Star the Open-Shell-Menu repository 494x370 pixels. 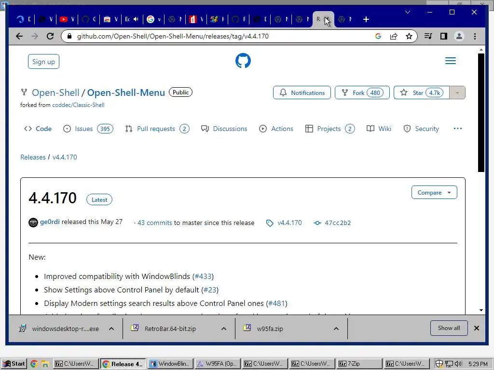[x=421, y=92]
